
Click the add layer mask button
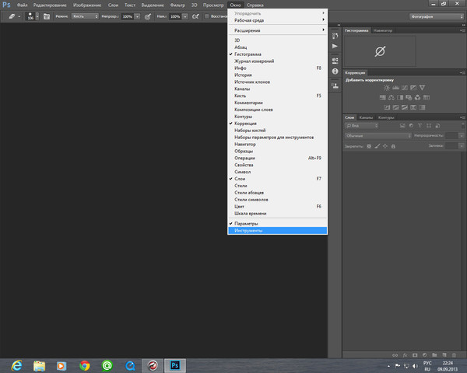[415, 355]
